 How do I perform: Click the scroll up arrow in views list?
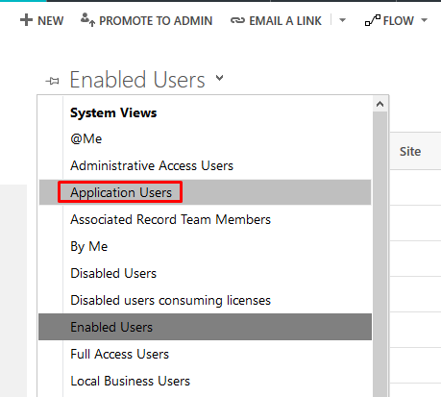[380, 104]
